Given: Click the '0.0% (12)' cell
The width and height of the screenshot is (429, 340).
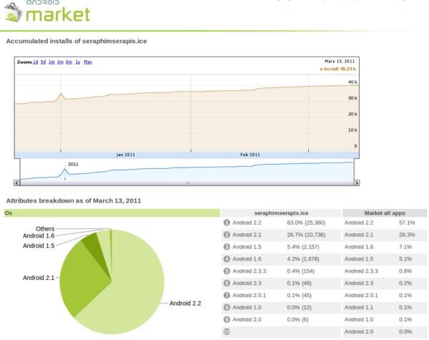Looking at the screenshot, I should [300, 307].
